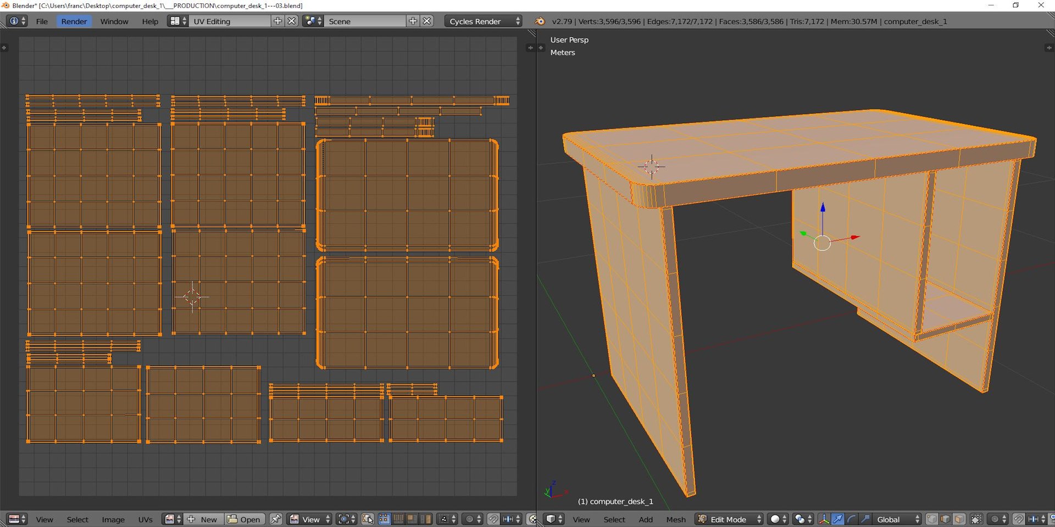1055x527 pixels.
Task: Expand UV editor left panel plus
Action: pos(4,48)
